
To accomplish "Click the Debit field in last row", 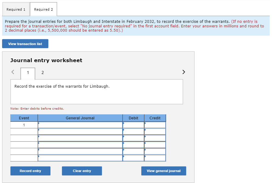I will [133, 158].
